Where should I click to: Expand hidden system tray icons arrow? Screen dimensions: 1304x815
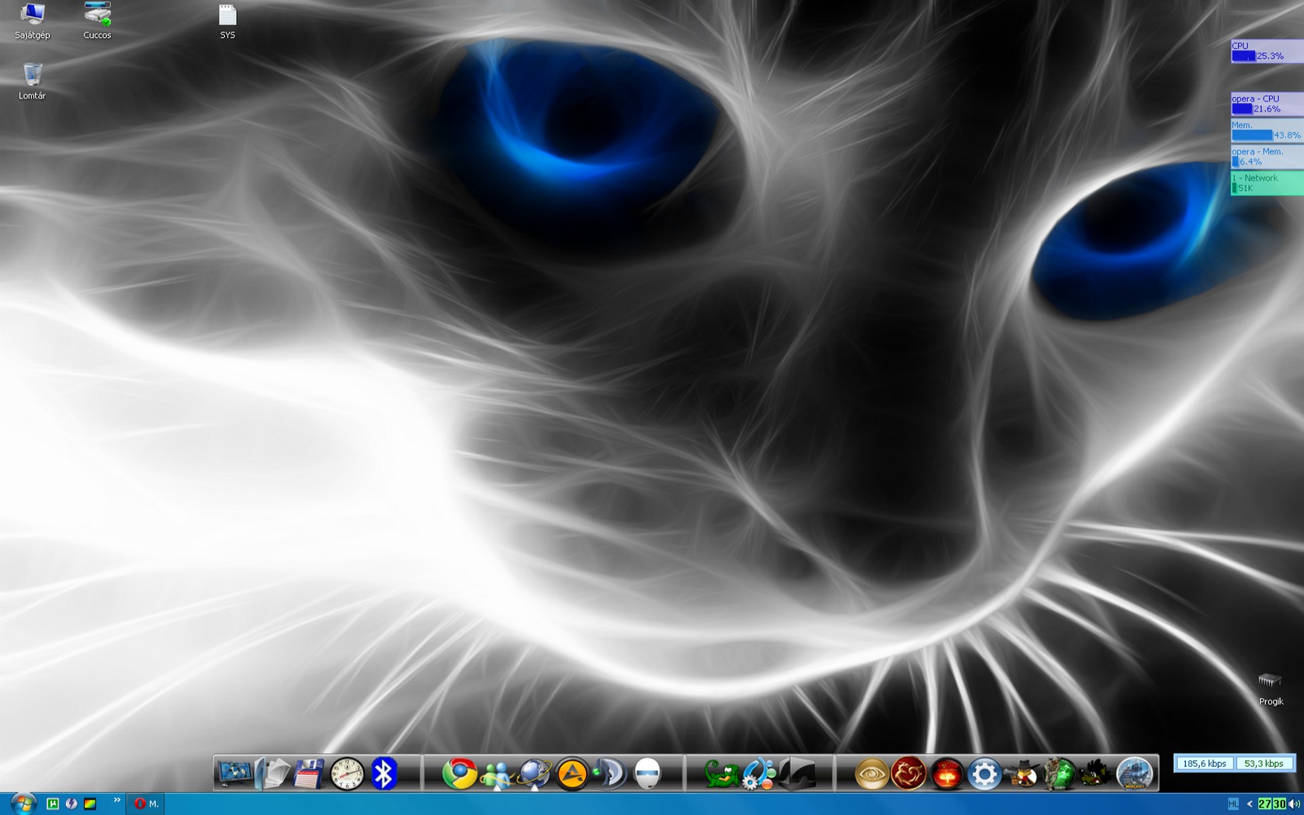coord(1249,804)
